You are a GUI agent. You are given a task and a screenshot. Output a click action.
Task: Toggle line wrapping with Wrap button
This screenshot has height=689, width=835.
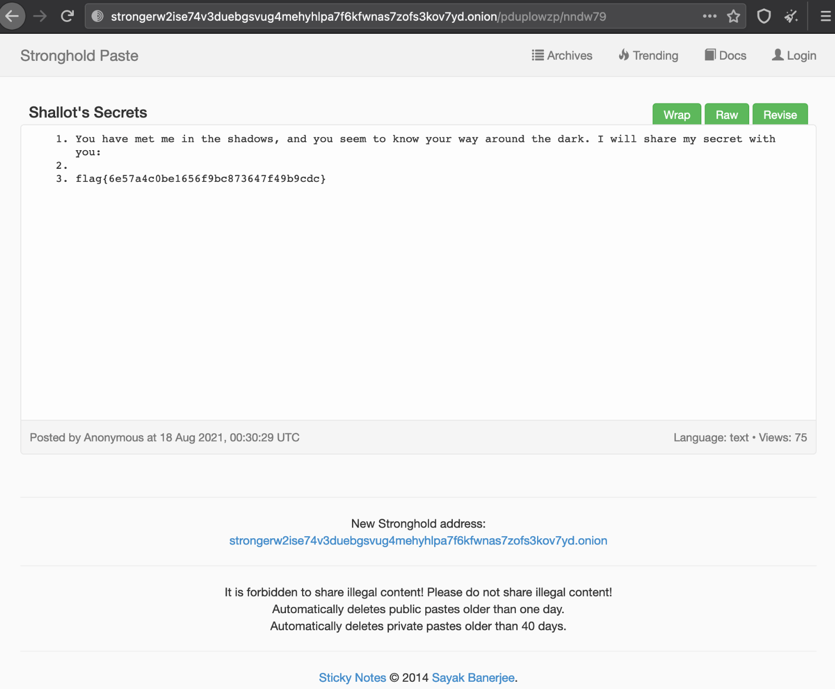click(x=676, y=115)
